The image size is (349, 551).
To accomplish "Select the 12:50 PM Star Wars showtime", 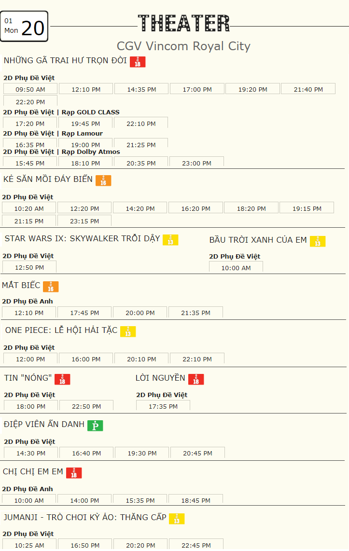I will tap(29, 267).
